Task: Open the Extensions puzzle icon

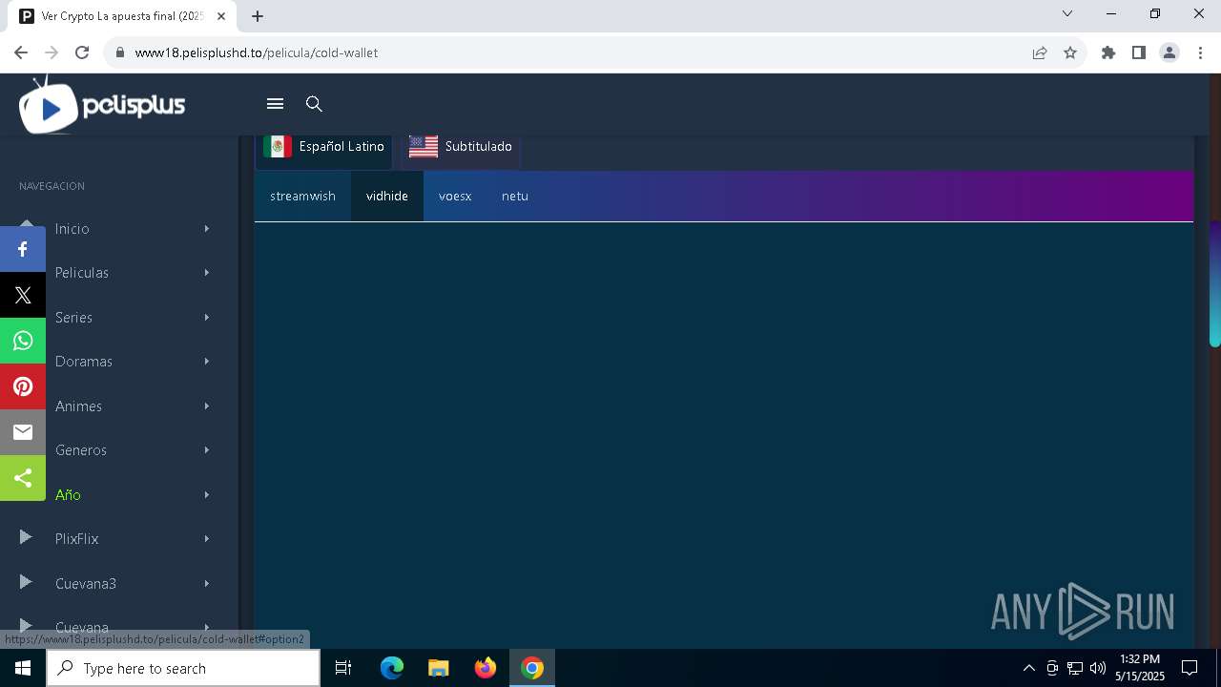Action: click(1108, 52)
